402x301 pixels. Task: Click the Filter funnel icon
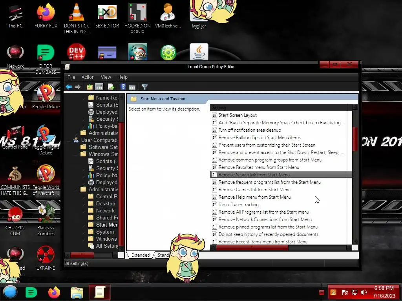144,87
